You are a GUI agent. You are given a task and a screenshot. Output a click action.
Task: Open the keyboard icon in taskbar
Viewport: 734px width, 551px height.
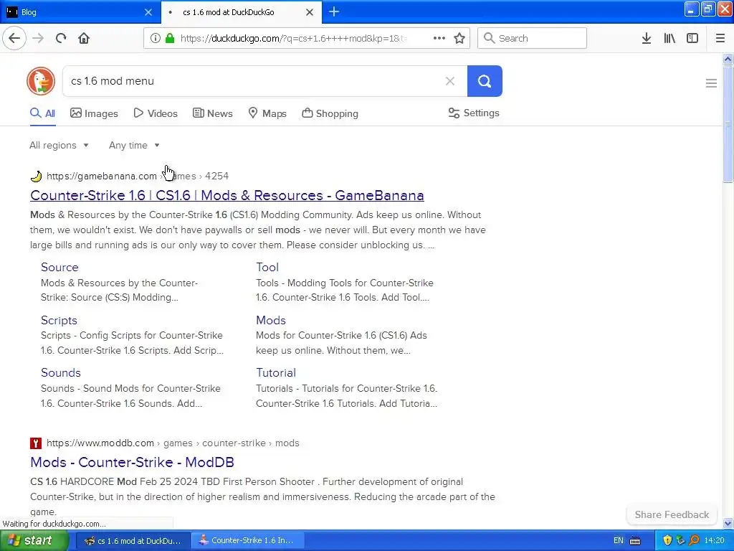click(635, 541)
